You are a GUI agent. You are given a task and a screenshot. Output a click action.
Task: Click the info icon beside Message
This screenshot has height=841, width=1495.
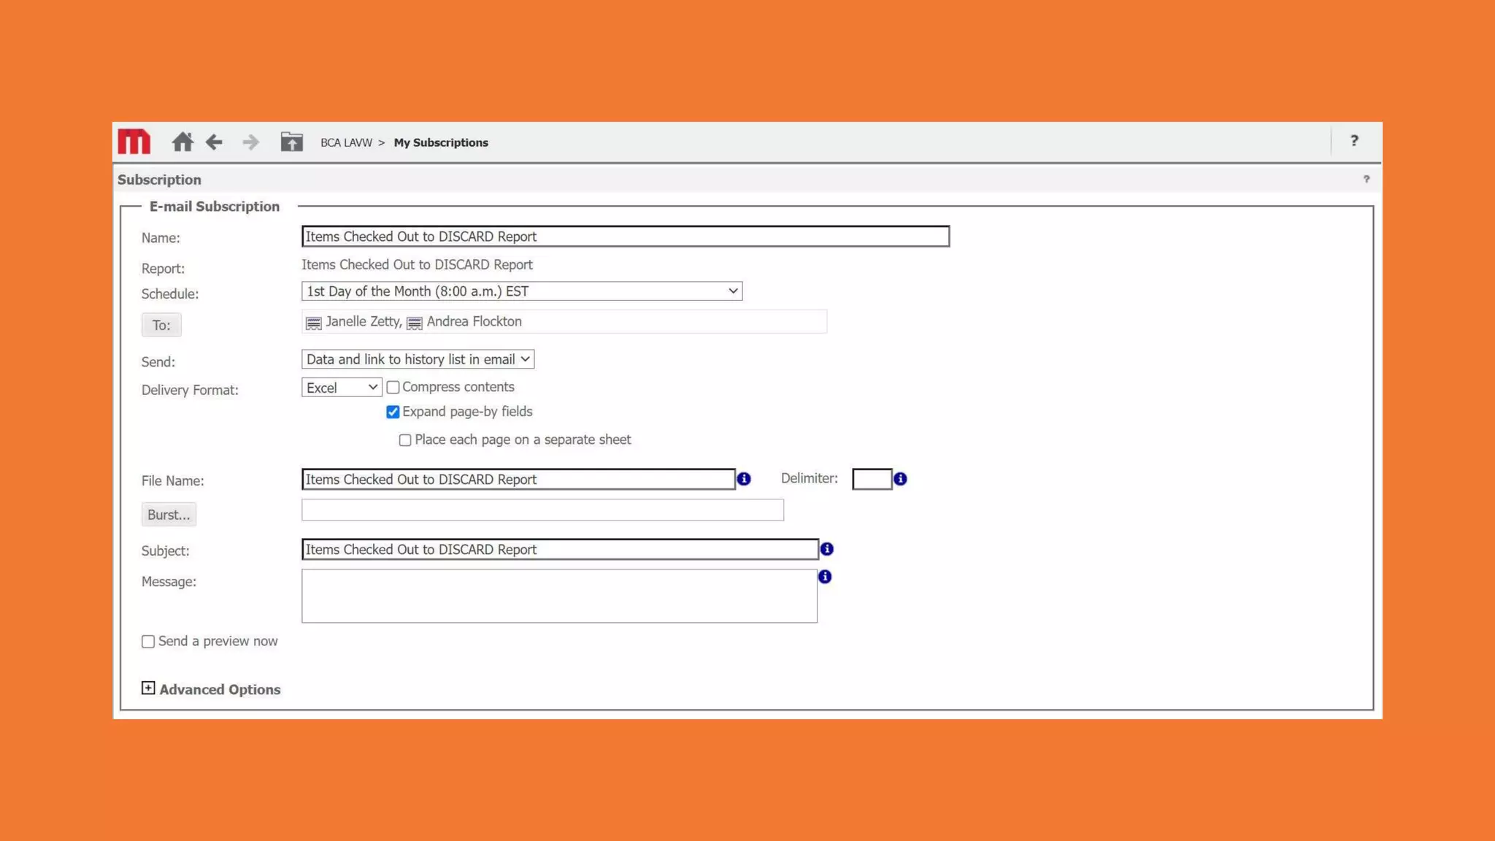[825, 577]
